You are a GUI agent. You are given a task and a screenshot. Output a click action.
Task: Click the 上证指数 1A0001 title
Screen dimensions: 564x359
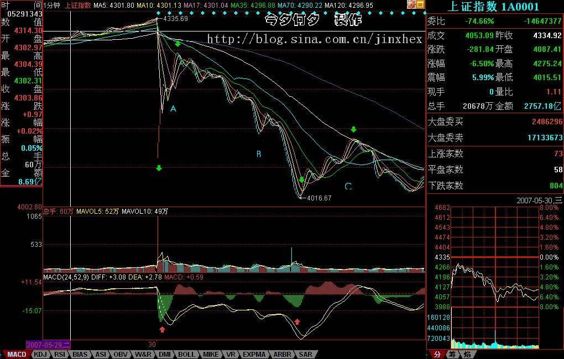pyautogui.click(x=495, y=6)
